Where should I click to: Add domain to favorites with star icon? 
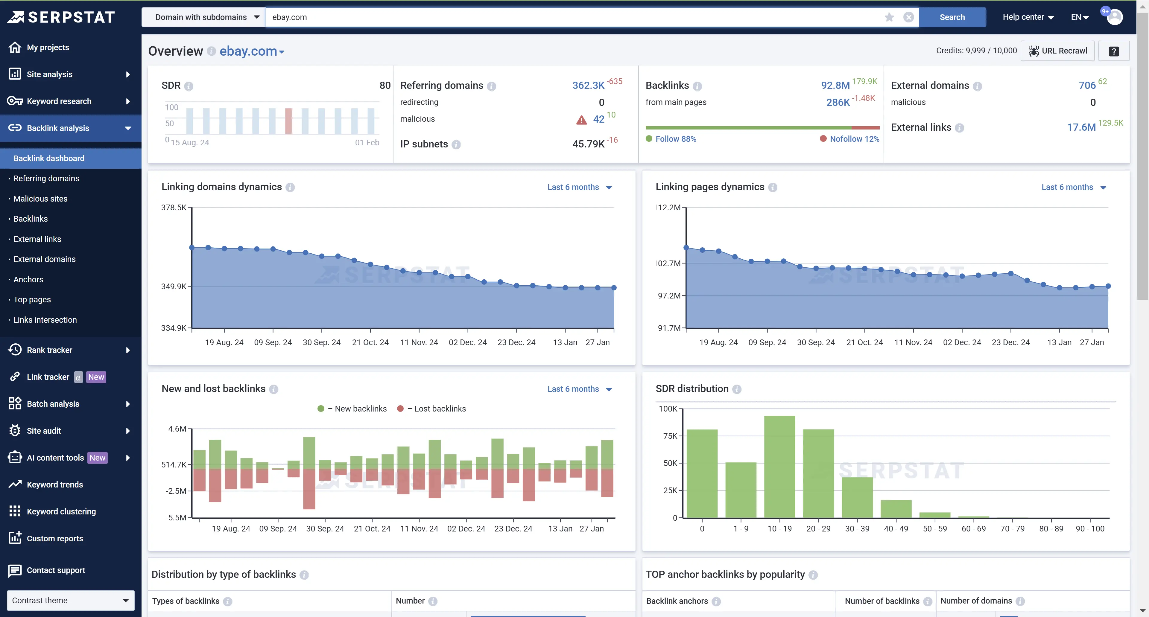pos(889,17)
